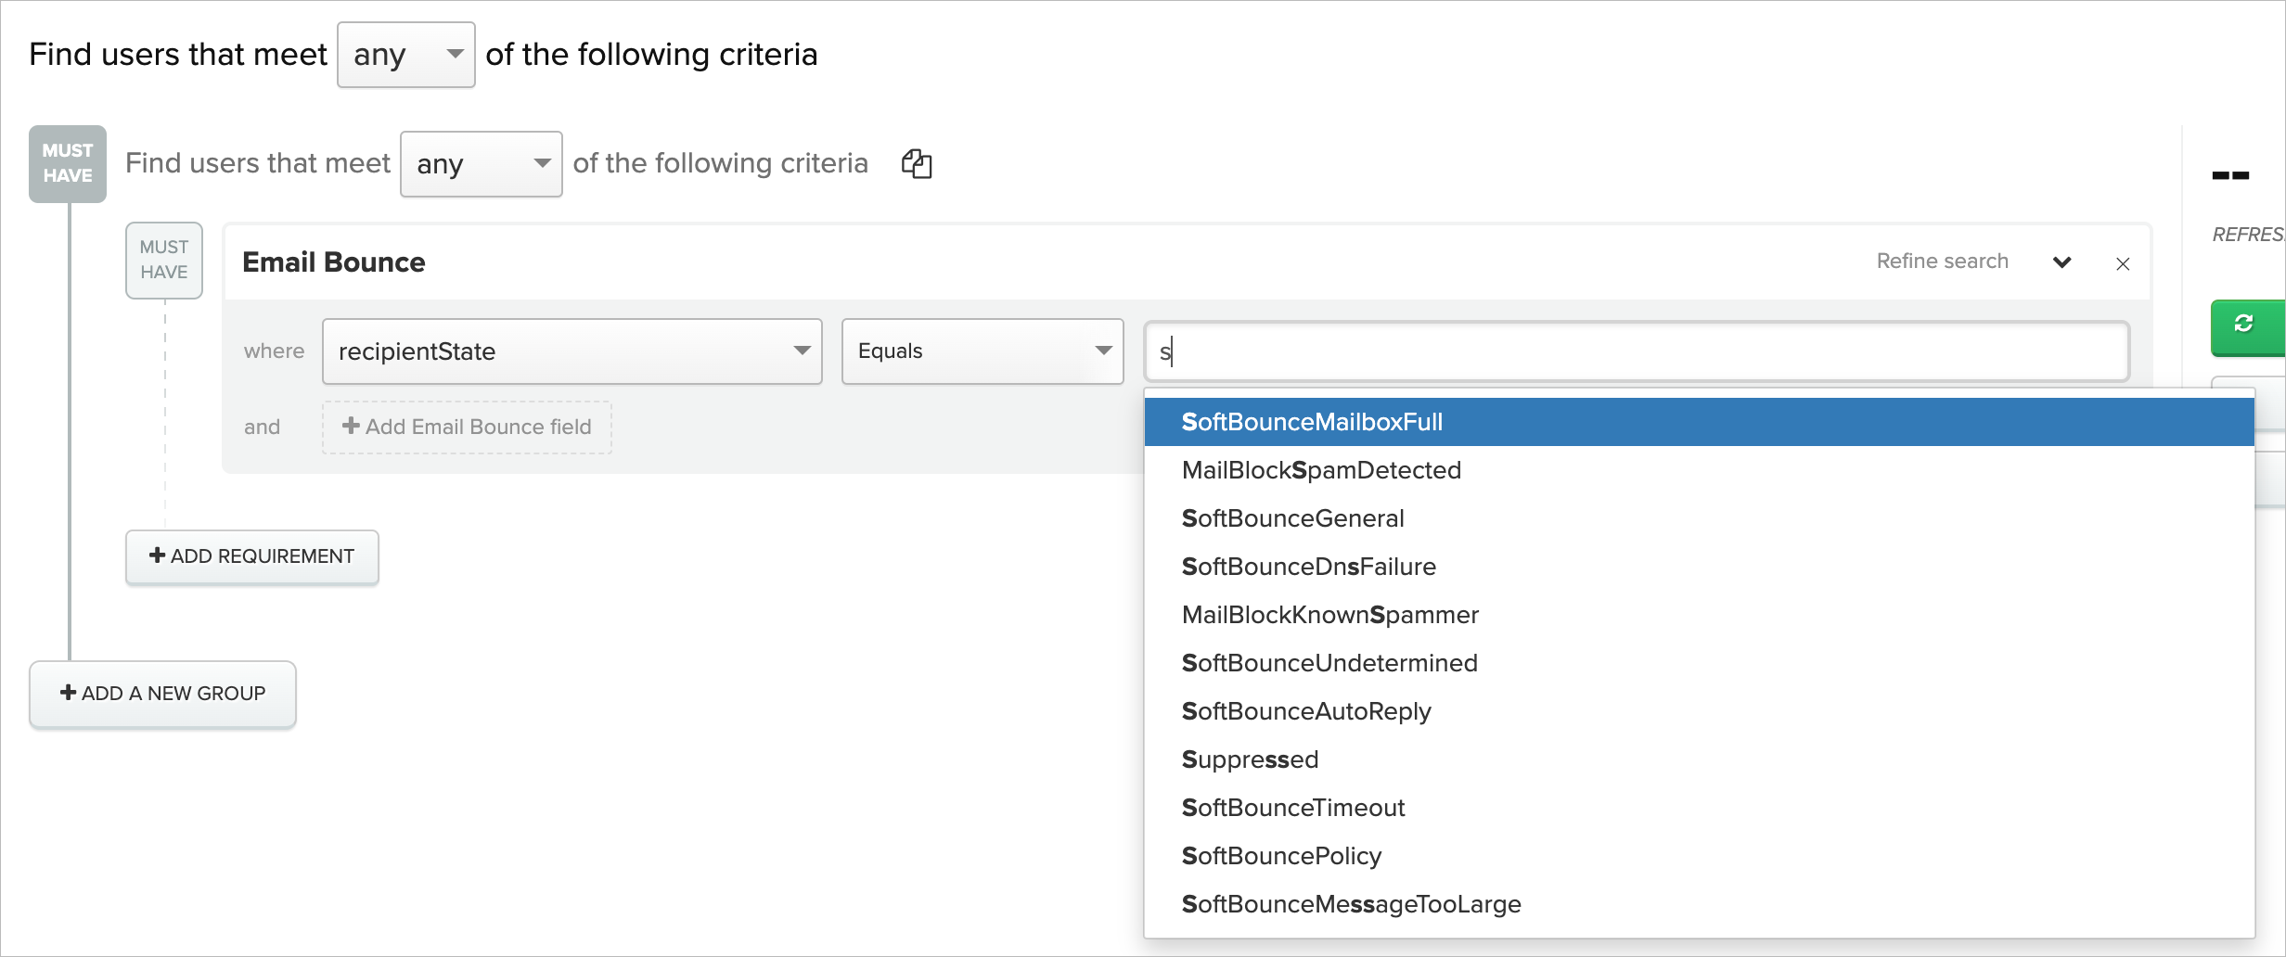This screenshot has width=2286, height=957.
Task: Duplicate the criteria group using copy icon
Action: pos(917,163)
